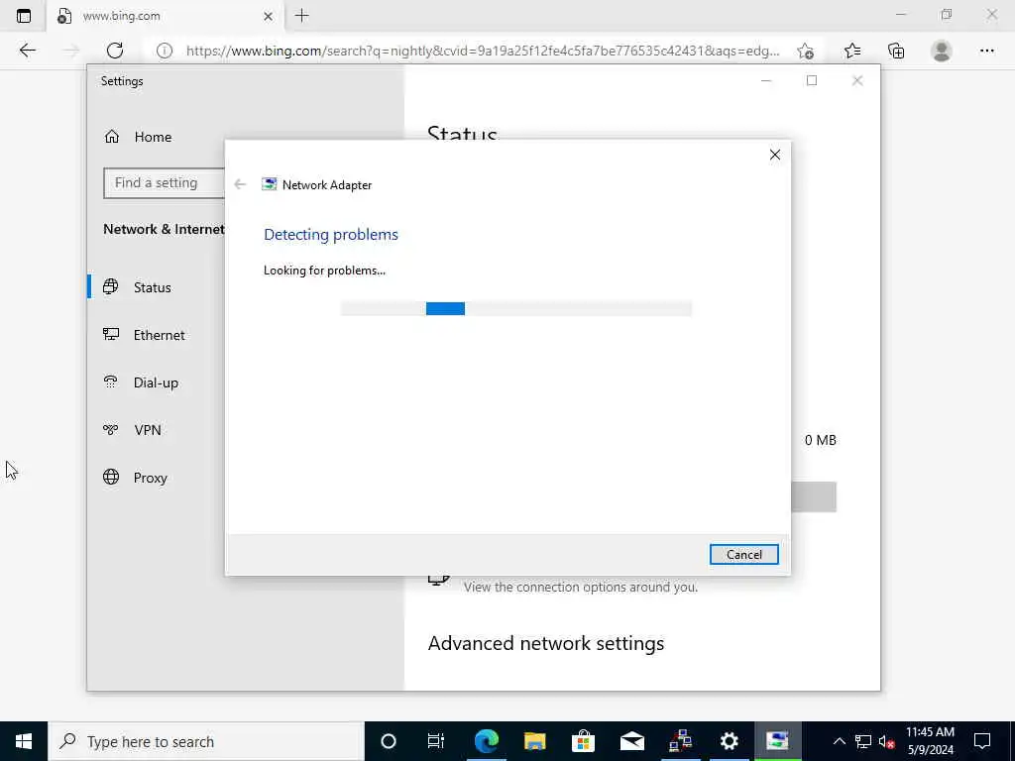Viewport: 1015px width, 761px height.
Task: Refresh the Bing page in Edge
Action: pyautogui.click(x=115, y=51)
